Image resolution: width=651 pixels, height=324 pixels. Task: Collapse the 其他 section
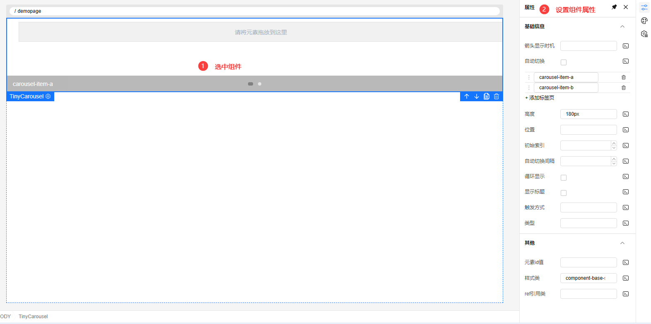click(622, 243)
